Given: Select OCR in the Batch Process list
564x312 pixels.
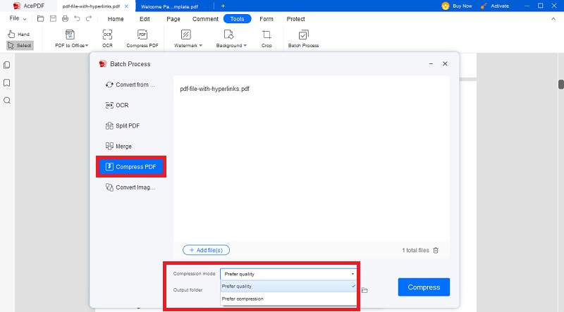Looking at the screenshot, I should [131, 106].
